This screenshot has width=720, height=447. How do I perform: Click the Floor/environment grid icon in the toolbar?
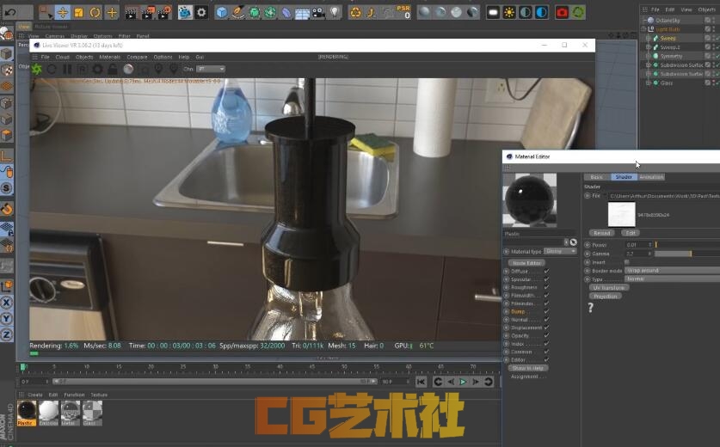(x=302, y=13)
